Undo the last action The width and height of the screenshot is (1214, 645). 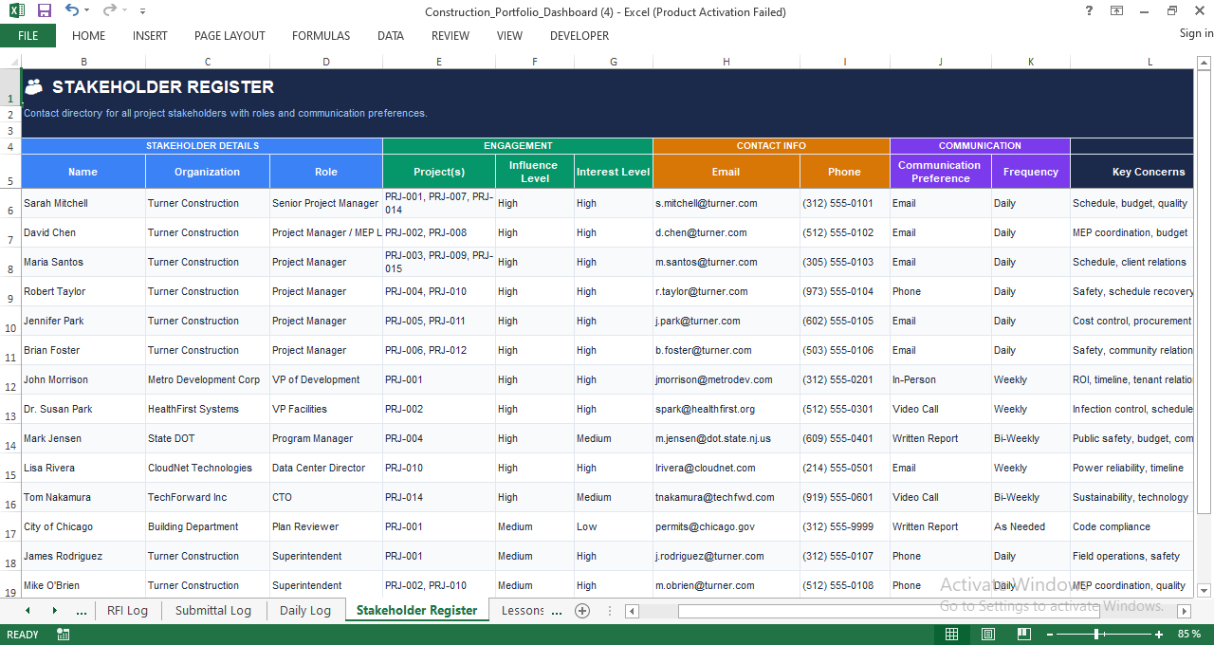[72, 11]
